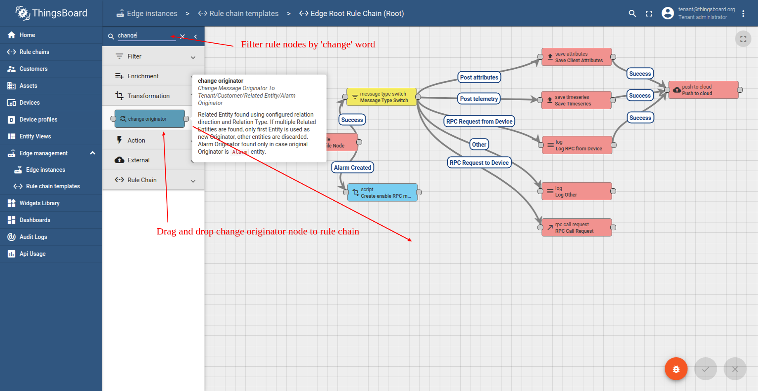
Task: Click the tenant@thingsboard.org user name
Action: (706, 9)
